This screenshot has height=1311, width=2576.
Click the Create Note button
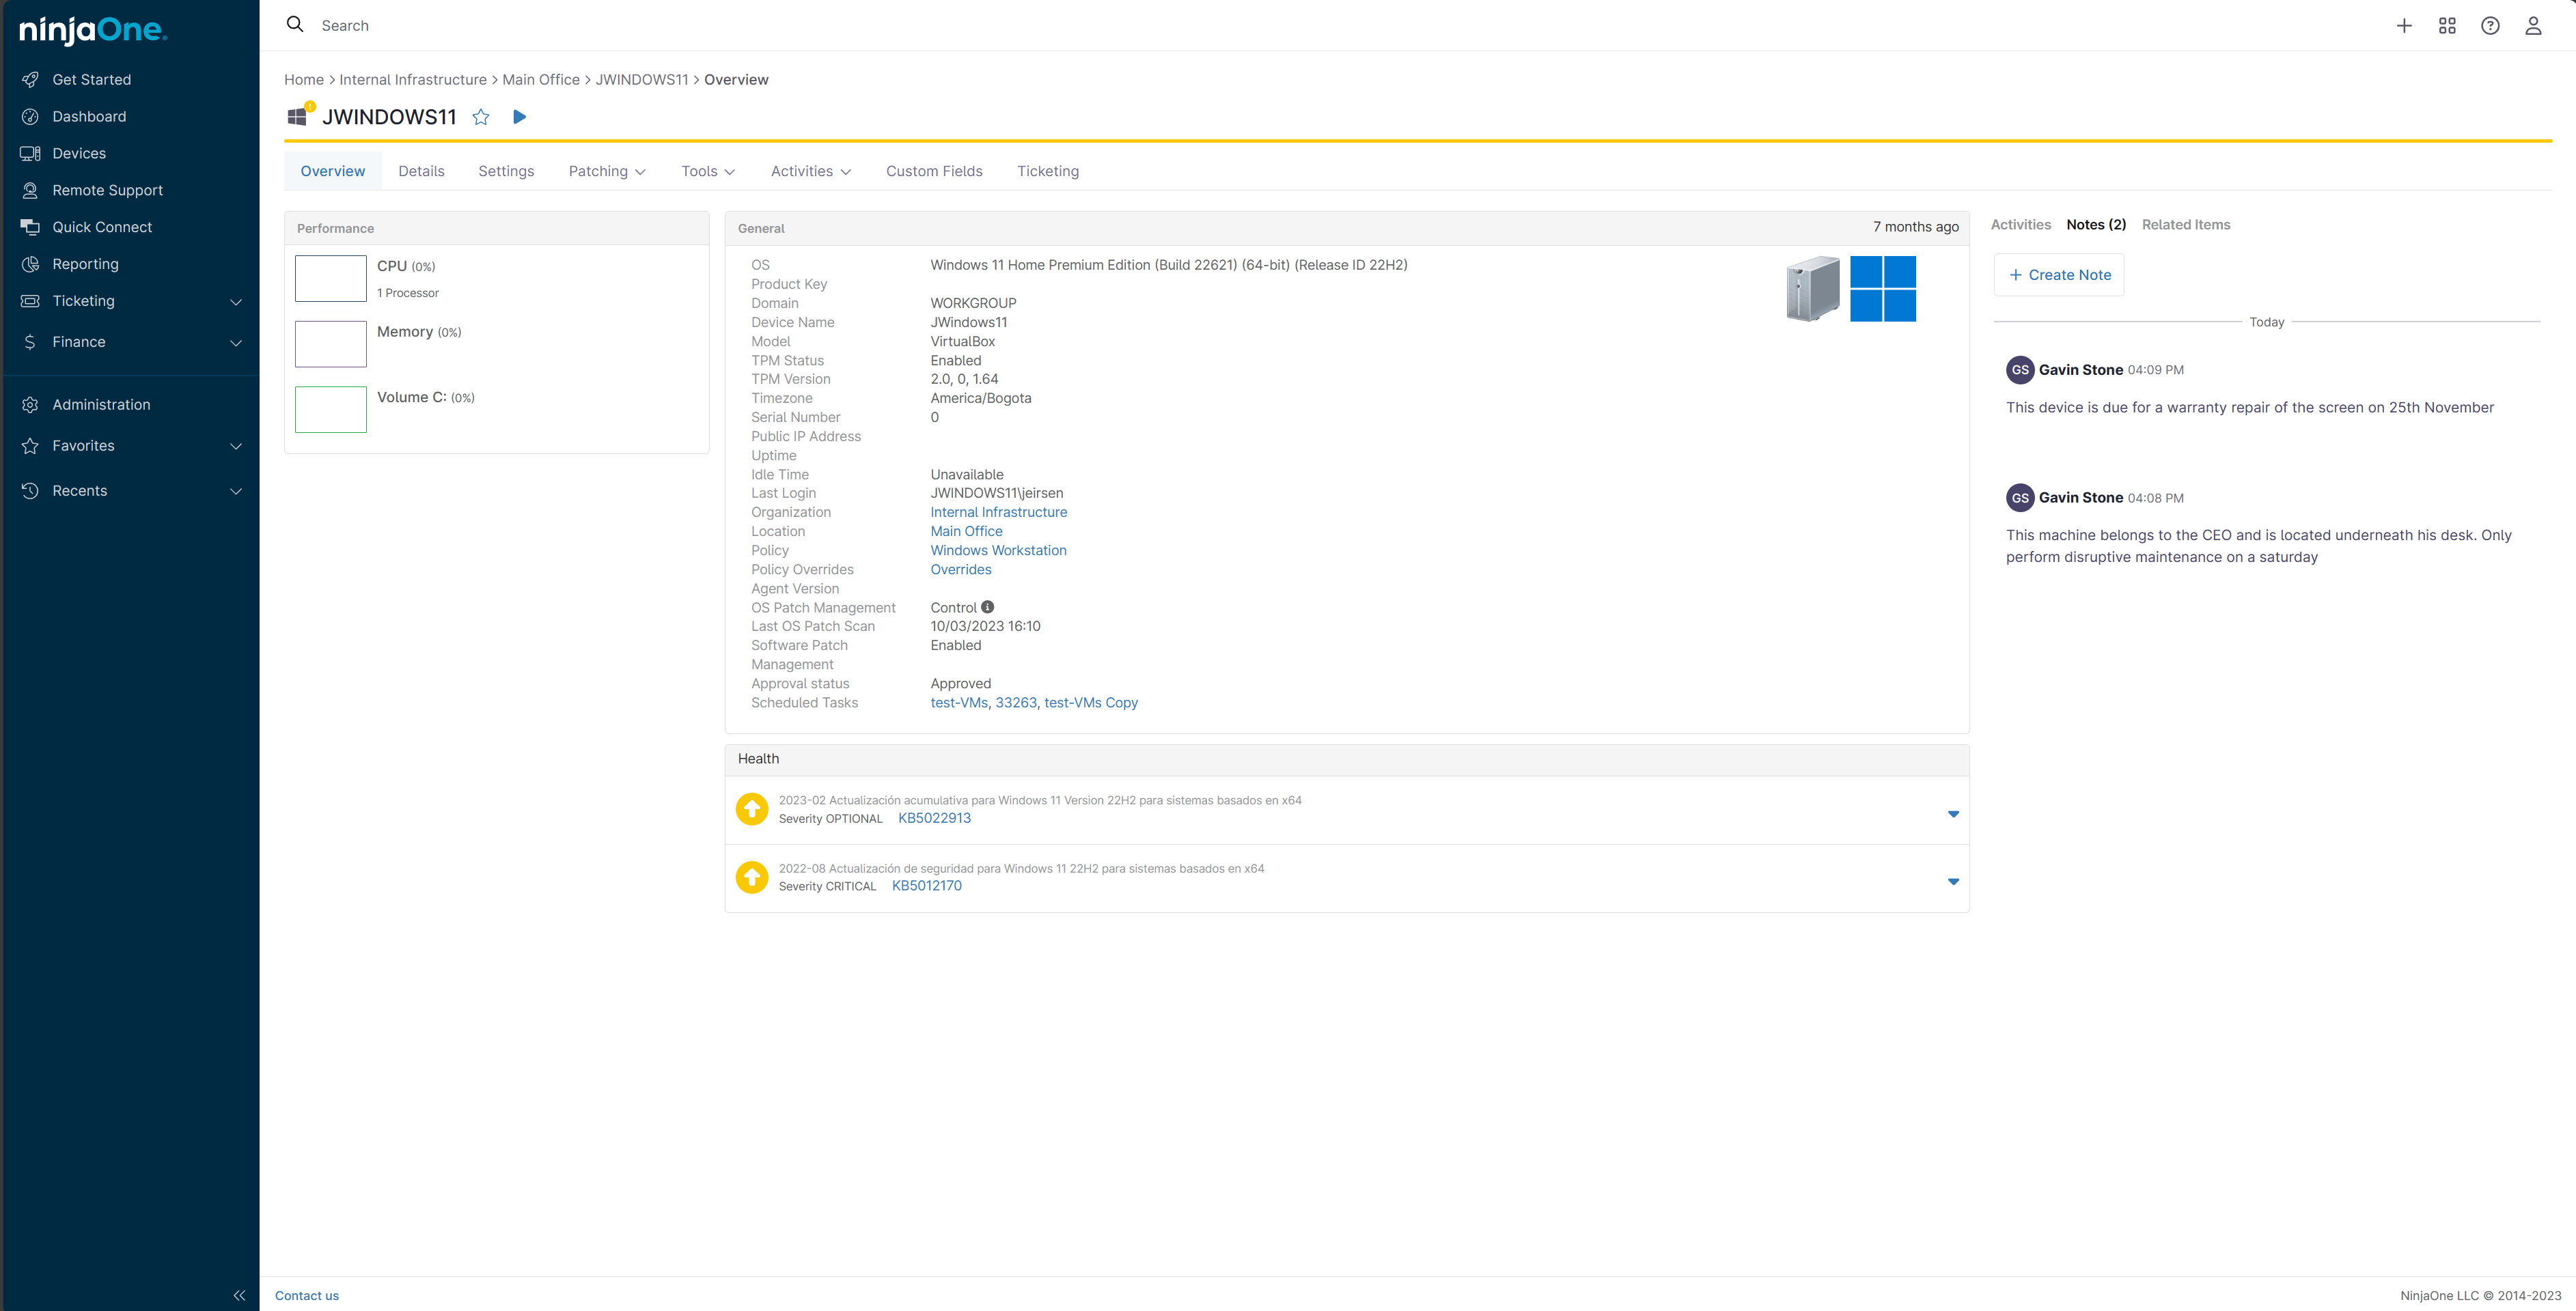tap(2059, 274)
